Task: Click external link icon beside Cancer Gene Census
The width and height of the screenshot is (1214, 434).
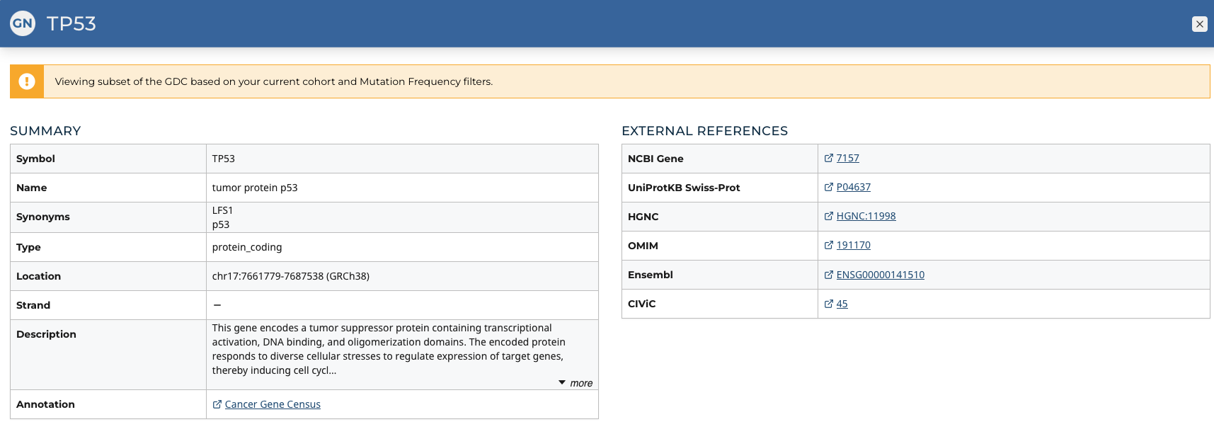Action: point(217,404)
